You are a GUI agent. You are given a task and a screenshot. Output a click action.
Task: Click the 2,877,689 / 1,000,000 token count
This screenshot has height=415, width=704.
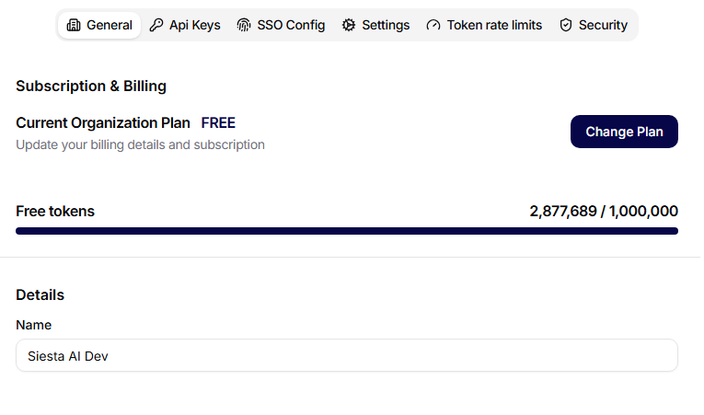604,211
